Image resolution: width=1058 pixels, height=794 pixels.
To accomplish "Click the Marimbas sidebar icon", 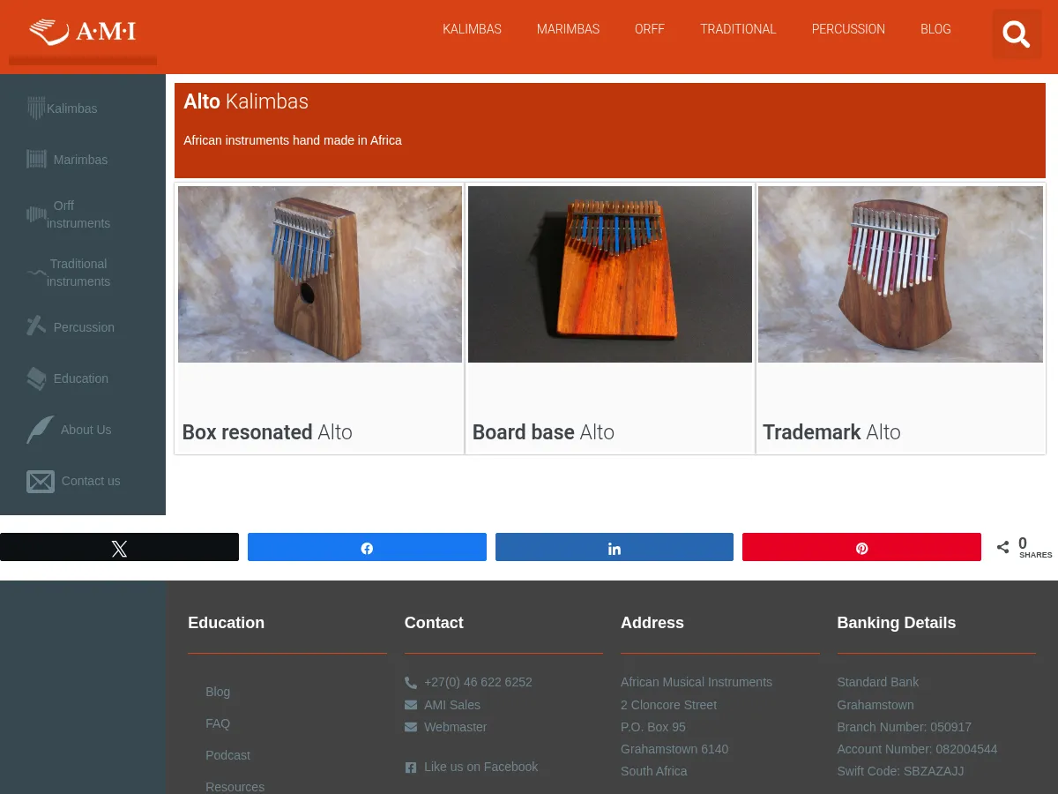I will [x=36, y=159].
